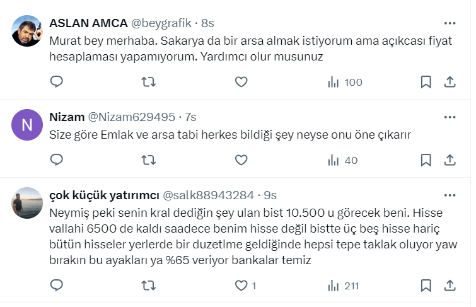476x307 pixels.
Task: Share çok küçük yatırımcı's tweet
Action: pos(450,286)
